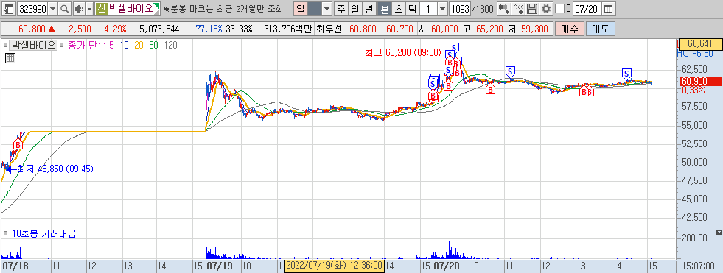Select the 일 daily period

(x=300, y=8)
